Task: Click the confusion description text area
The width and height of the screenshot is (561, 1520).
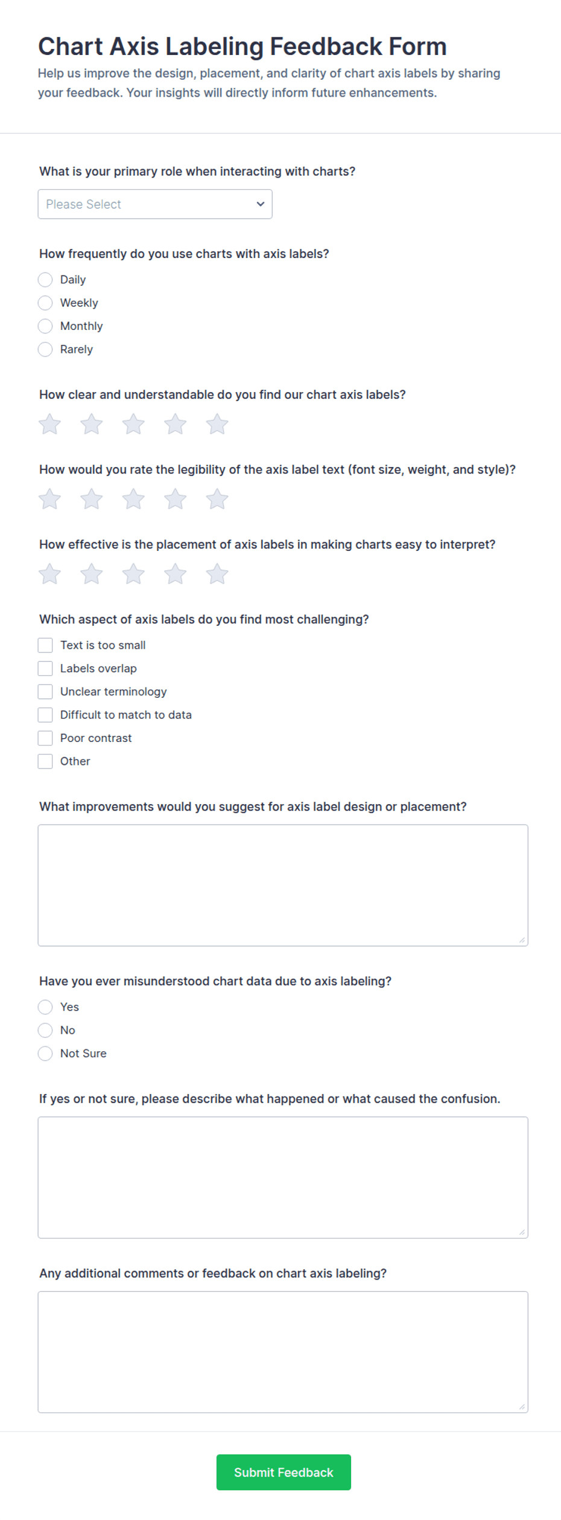Action: pos(283,1177)
